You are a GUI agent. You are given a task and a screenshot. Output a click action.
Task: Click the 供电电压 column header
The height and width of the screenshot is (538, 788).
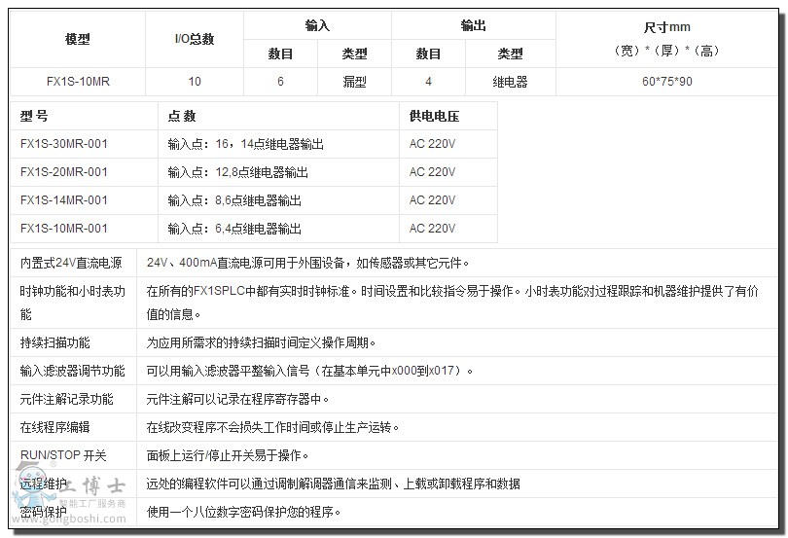434,116
